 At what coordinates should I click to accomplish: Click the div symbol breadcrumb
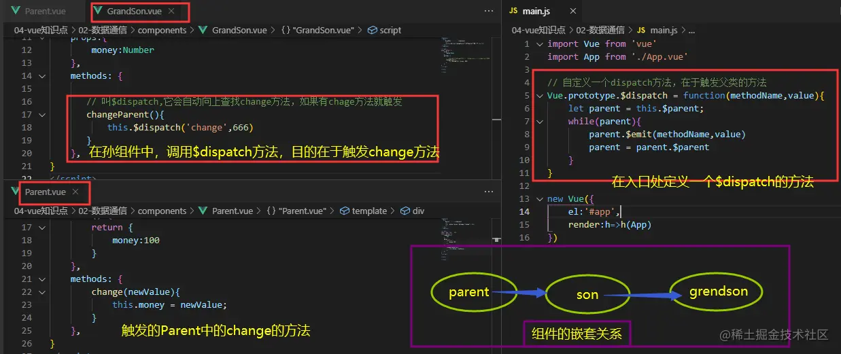[x=412, y=211]
